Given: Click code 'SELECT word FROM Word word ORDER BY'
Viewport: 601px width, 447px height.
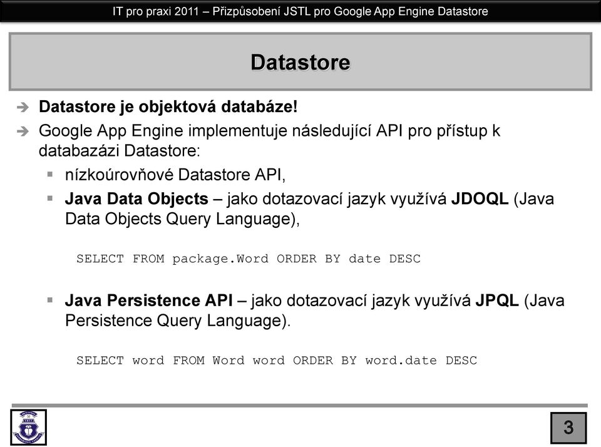Looking at the screenshot, I should pos(217,361).
